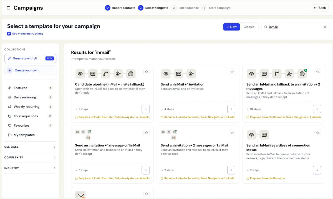Viewport: 333px width, 199px height.
Task: Open the Featured collection
Action: coord(30,88)
